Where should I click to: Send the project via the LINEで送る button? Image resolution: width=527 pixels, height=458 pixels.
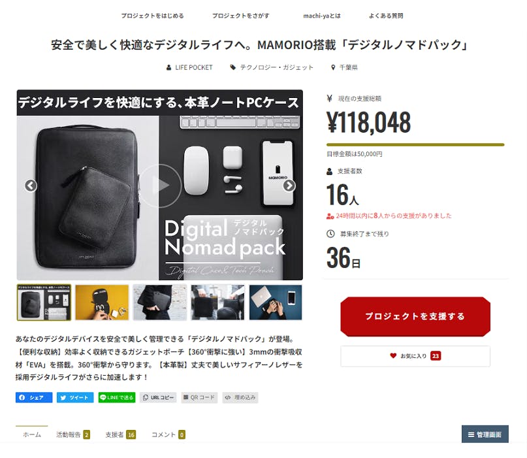click(x=117, y=397)
